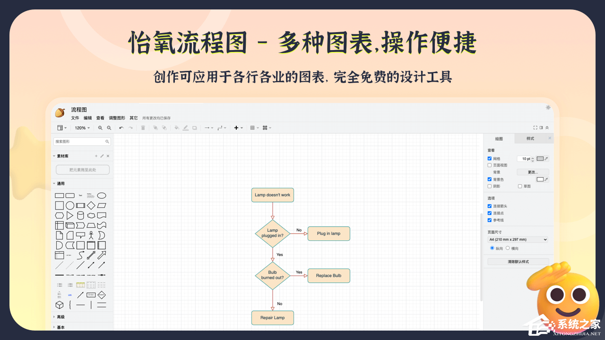The image size is (605, 340).
Task: Click the bring to front icon
Action: pyautogui.click(x=156, y=128)
